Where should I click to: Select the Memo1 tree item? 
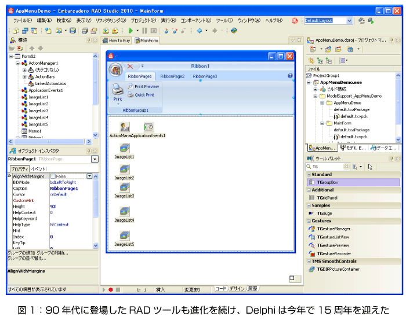(x=31, y=131)
